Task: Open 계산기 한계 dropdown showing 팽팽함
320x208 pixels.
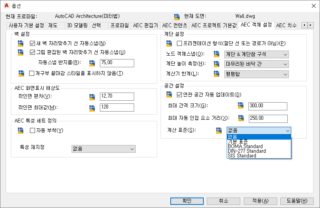Action: [x=257, y=74]
